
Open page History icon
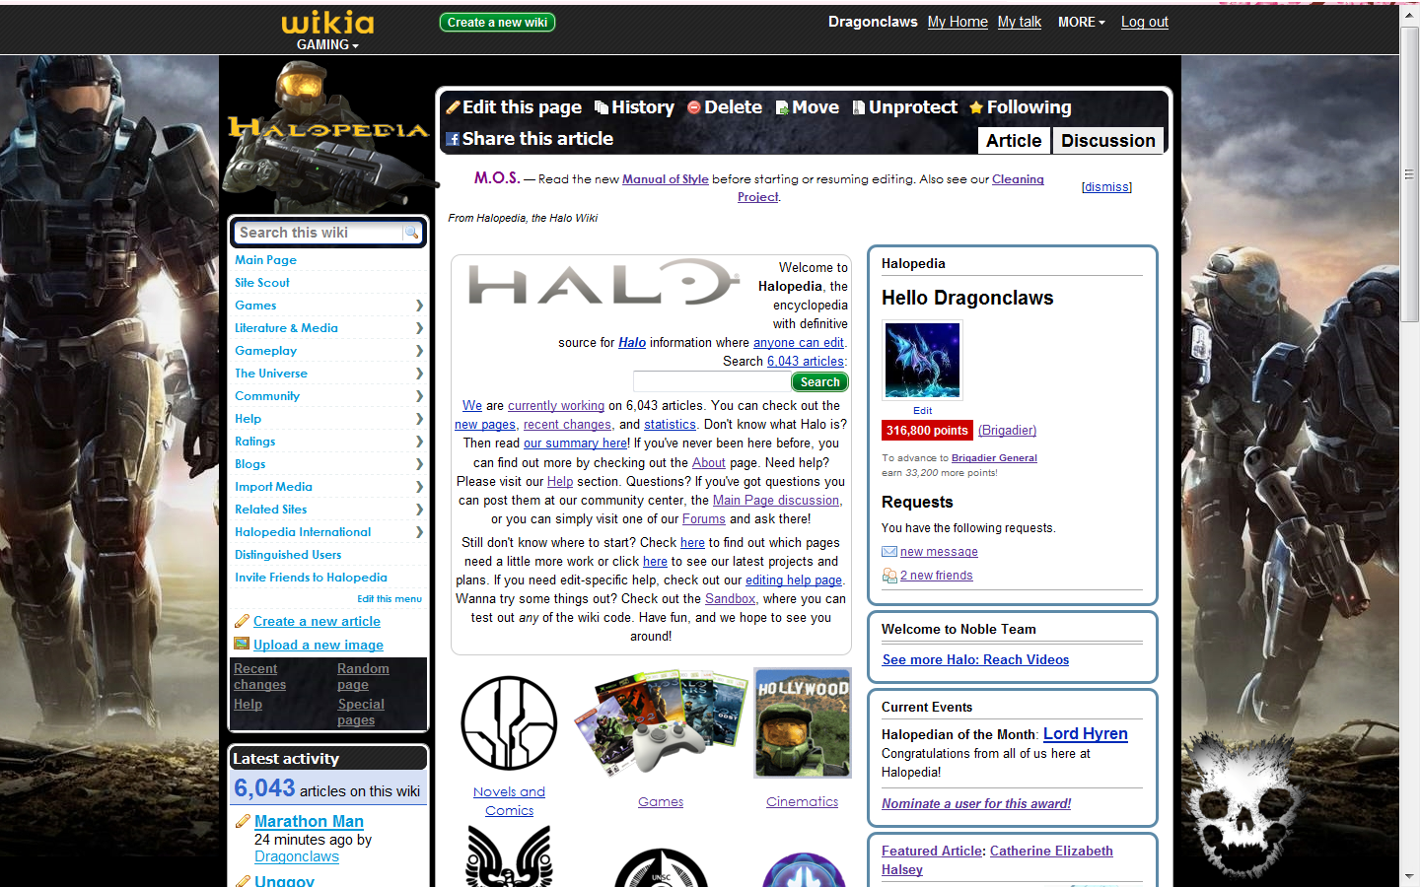[601, 107]
